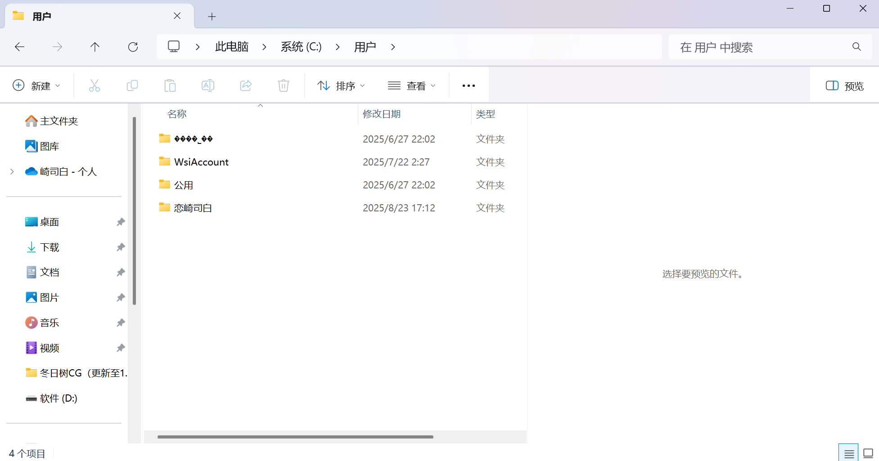This screenshot has width=879, height=461.
Task: Click chevron after 系统 (C:) in address bar
Action: click(x=338, y=47)
